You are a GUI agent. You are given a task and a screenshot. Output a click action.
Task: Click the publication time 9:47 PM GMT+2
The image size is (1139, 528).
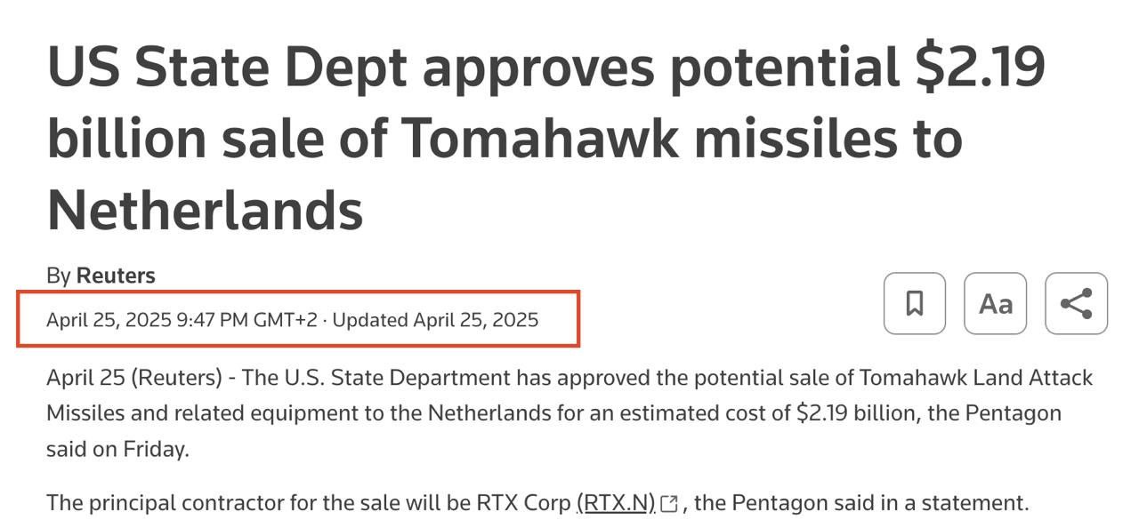[247, 320]
